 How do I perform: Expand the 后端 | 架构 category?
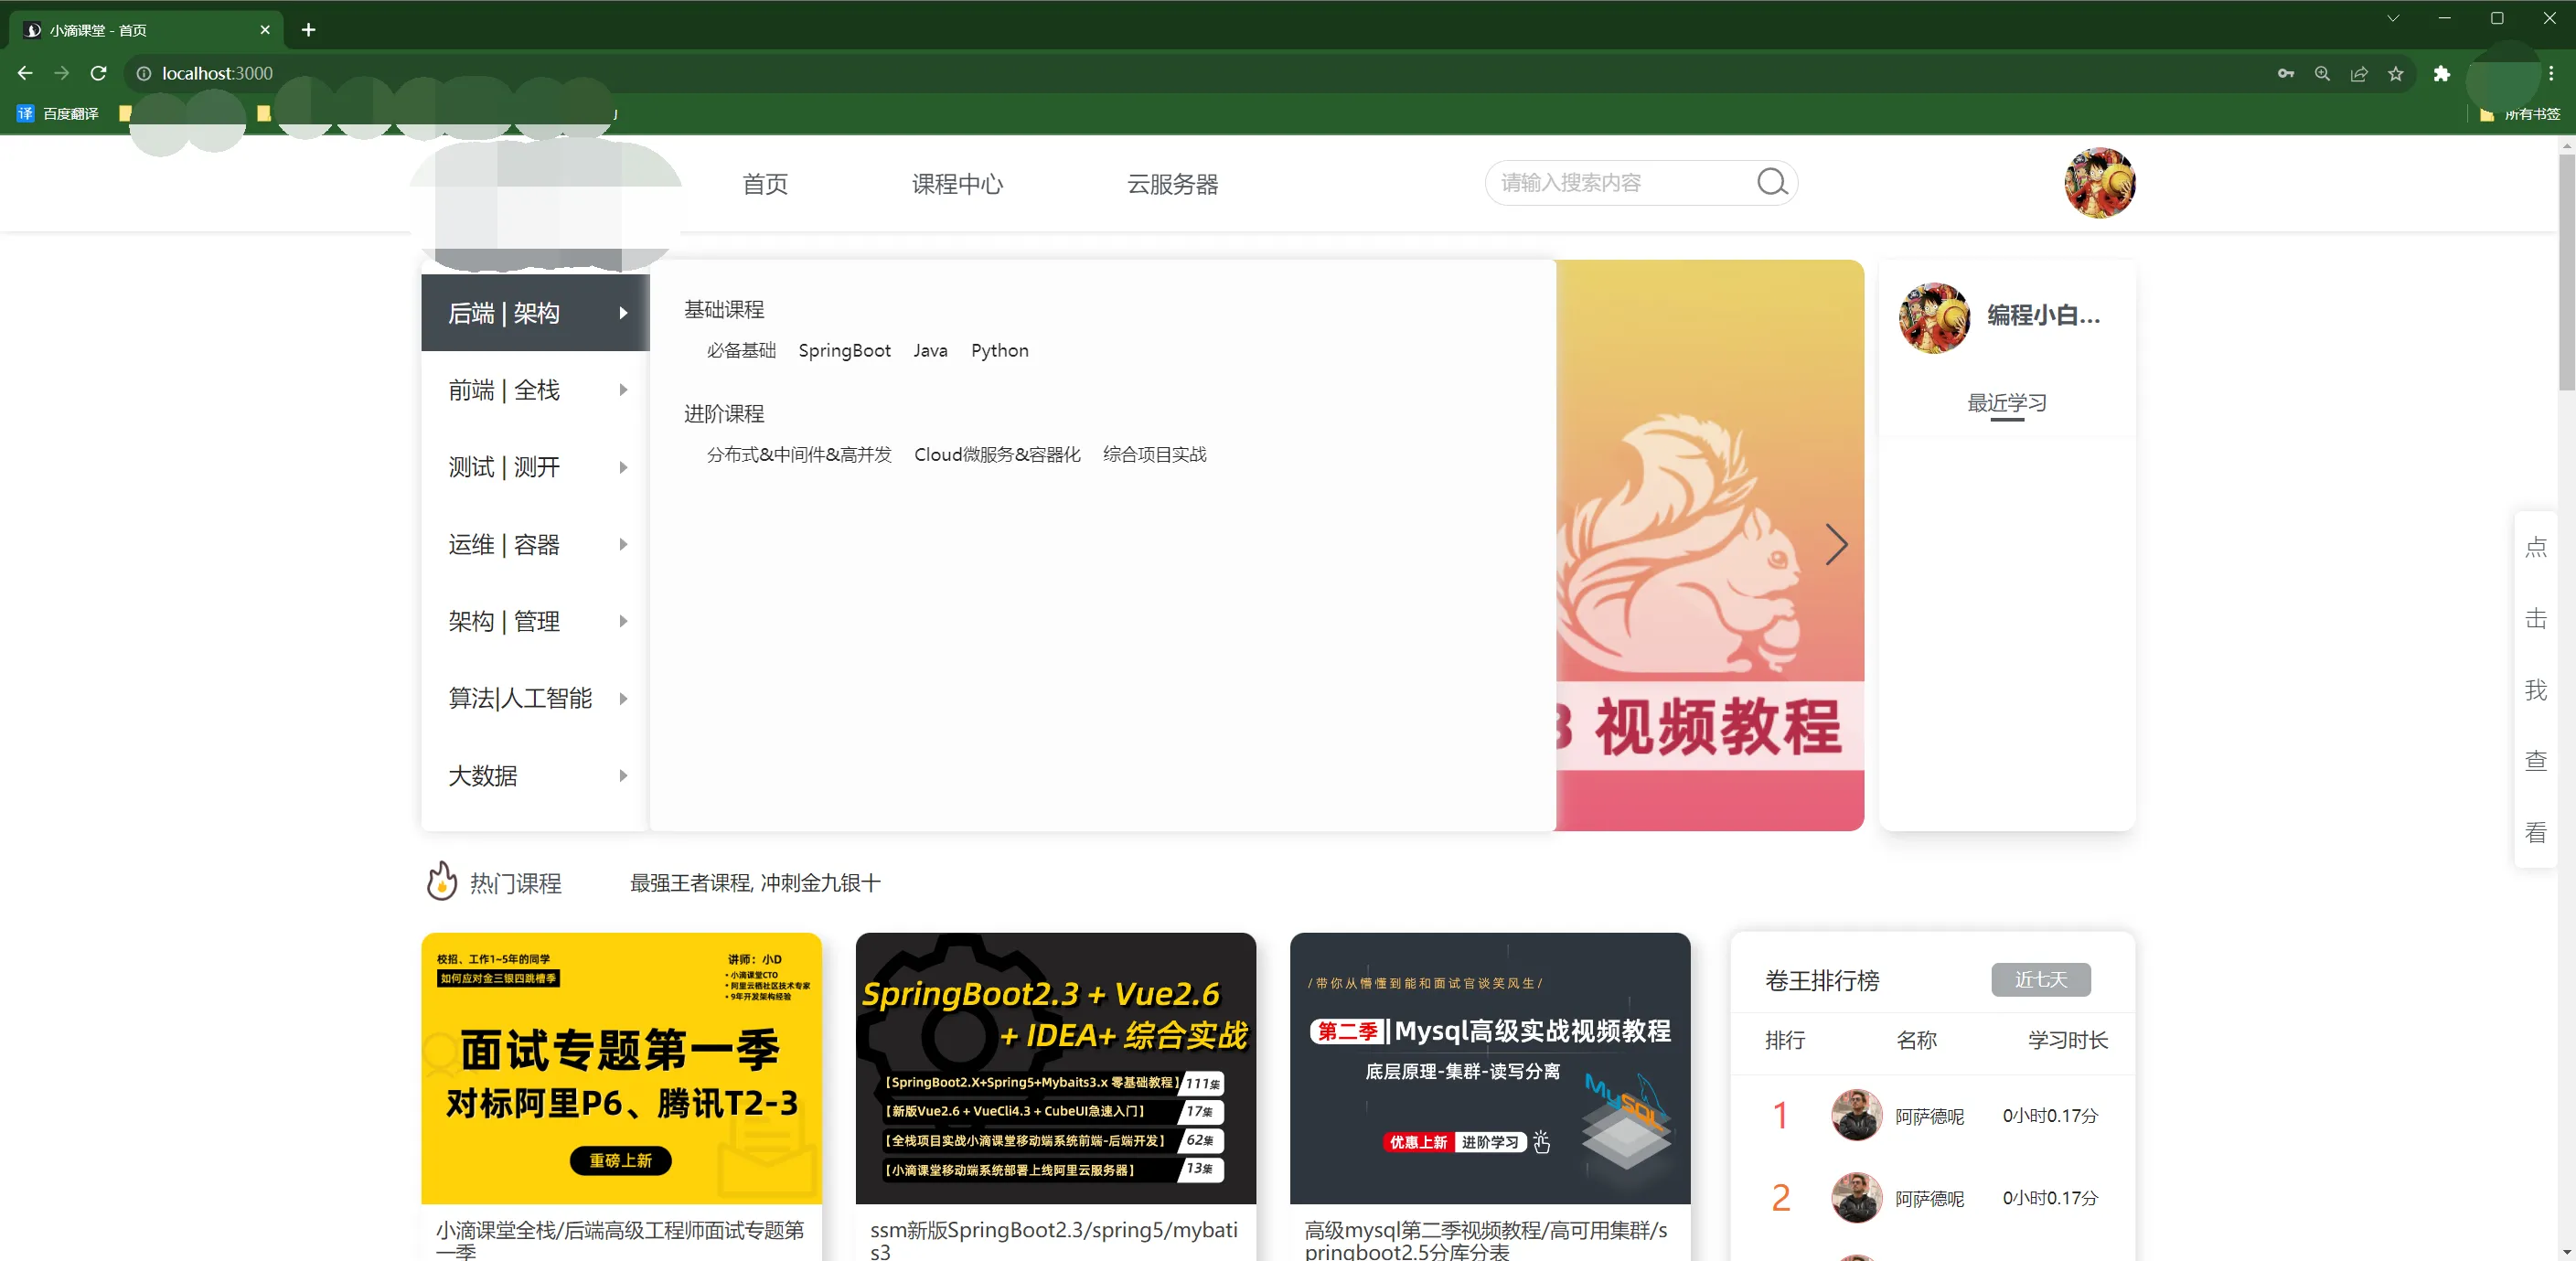tap(535, 313)
